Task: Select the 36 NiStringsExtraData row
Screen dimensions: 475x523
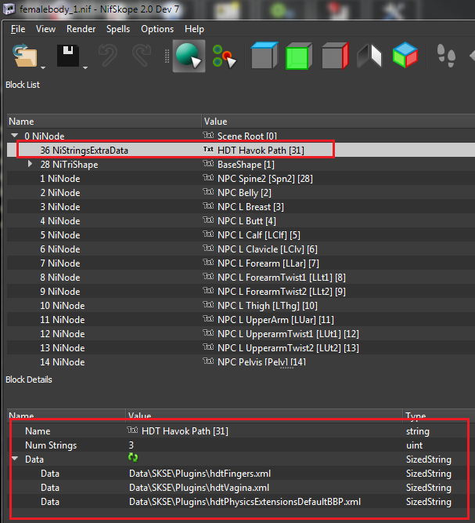Action: [241, 150]
